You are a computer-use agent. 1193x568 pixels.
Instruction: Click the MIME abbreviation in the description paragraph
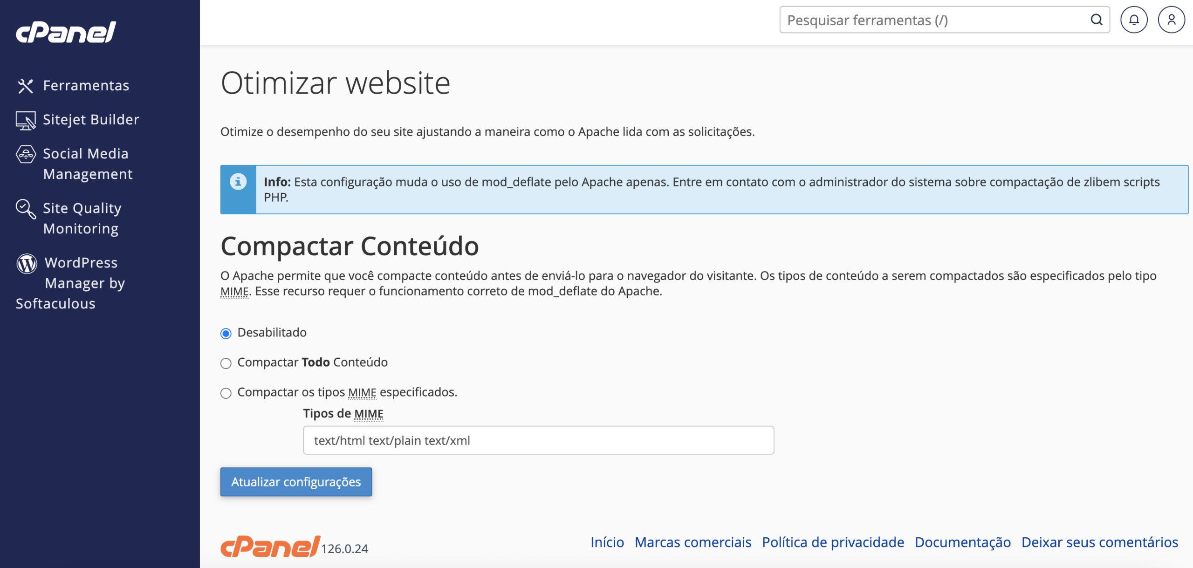tap(234, 291)
